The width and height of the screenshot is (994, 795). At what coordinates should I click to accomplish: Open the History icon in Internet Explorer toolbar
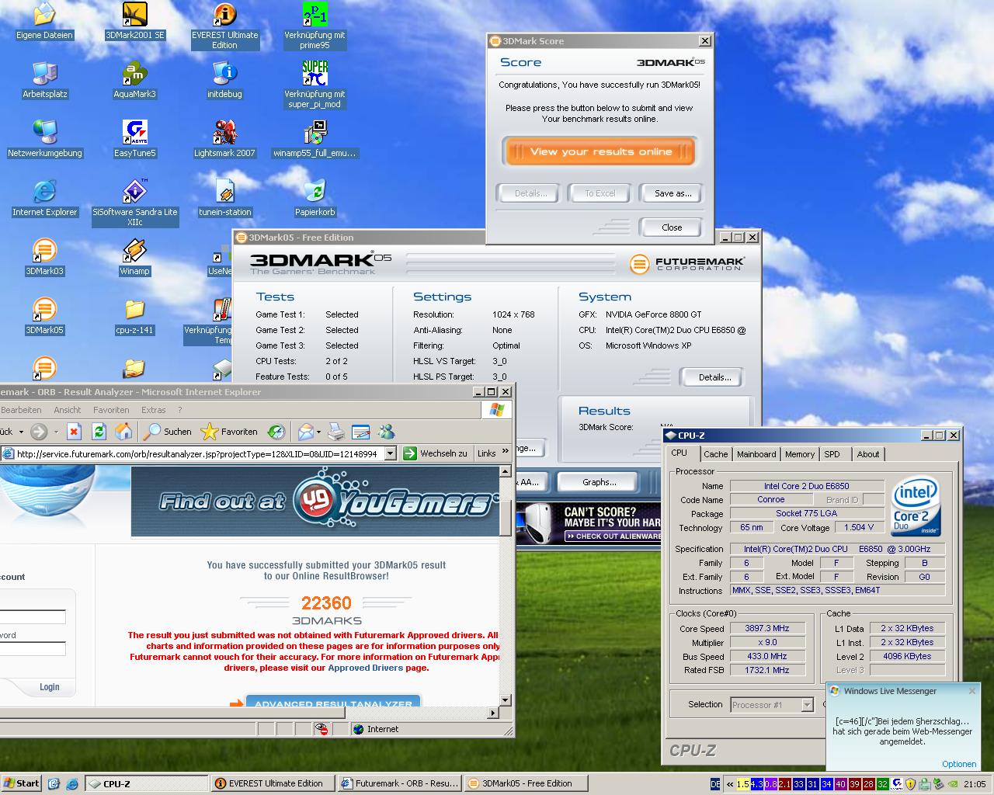(276, 432)
